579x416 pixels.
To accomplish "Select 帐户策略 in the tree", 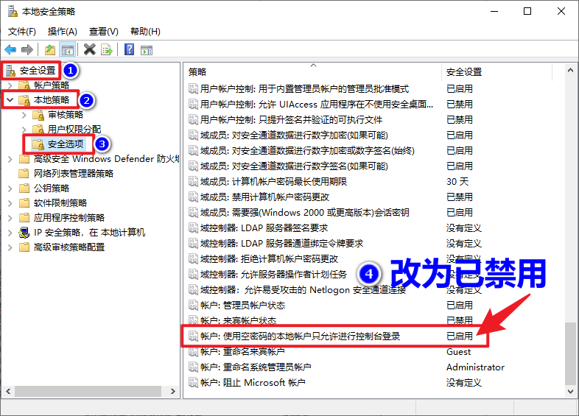I will point(52,85).
